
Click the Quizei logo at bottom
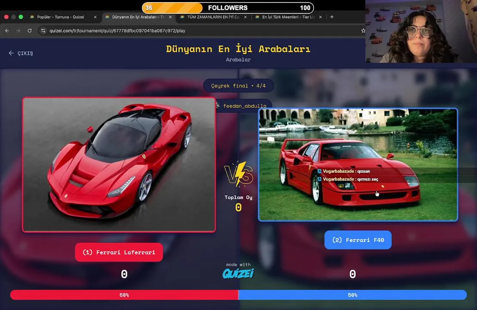[x=238, y=273]
